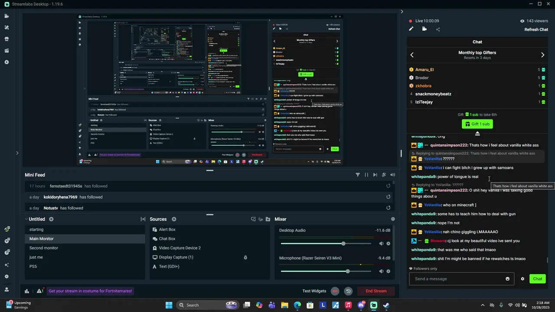This screenshot has width=555, height=312.
Task: Show hidden system tray icons
Action: click(x=482, y=305)
